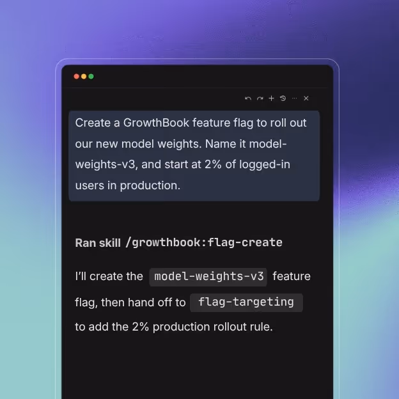Click text 'flag, then hand off to'
Screen dimensions: 399x399
[130, 302]
